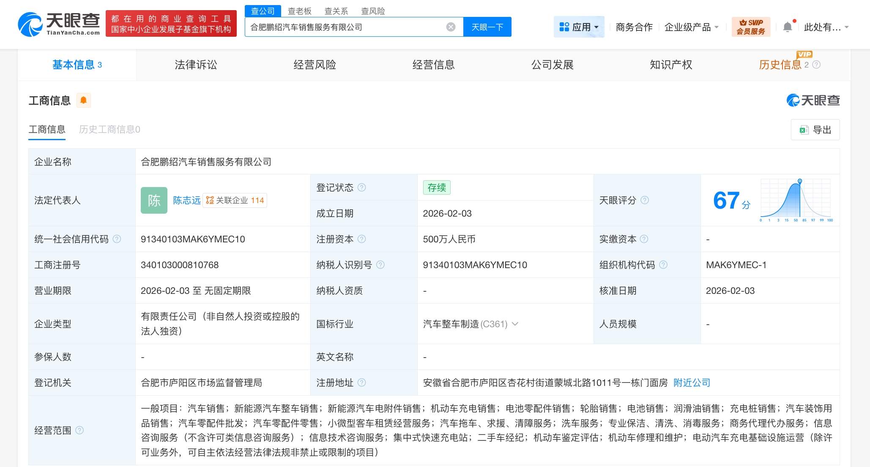Viewport: 870px width, 467px height.
Task: Open the 法律诉讼 tab
Action: click(195, 65)
